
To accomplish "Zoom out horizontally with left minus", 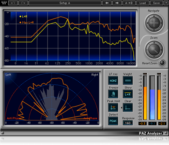I will click(147, 50).
